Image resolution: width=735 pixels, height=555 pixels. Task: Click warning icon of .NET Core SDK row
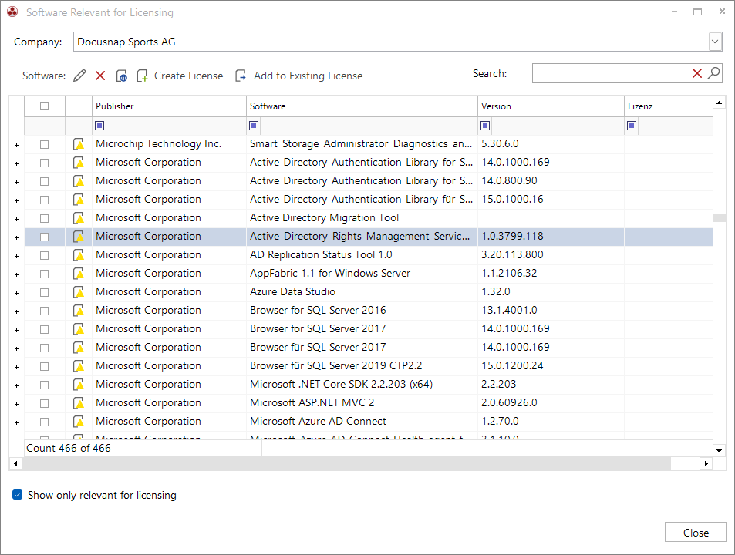click(79, 385)
